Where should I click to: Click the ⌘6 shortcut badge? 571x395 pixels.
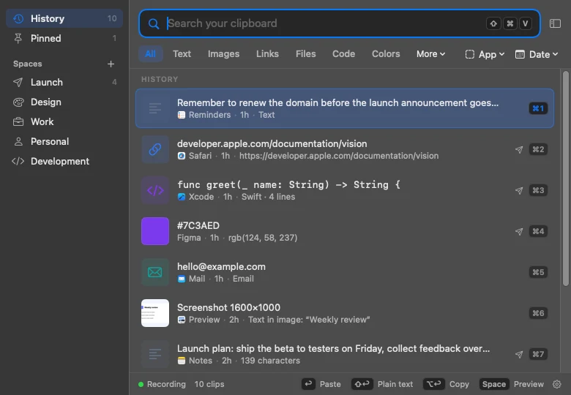[538, 313]
